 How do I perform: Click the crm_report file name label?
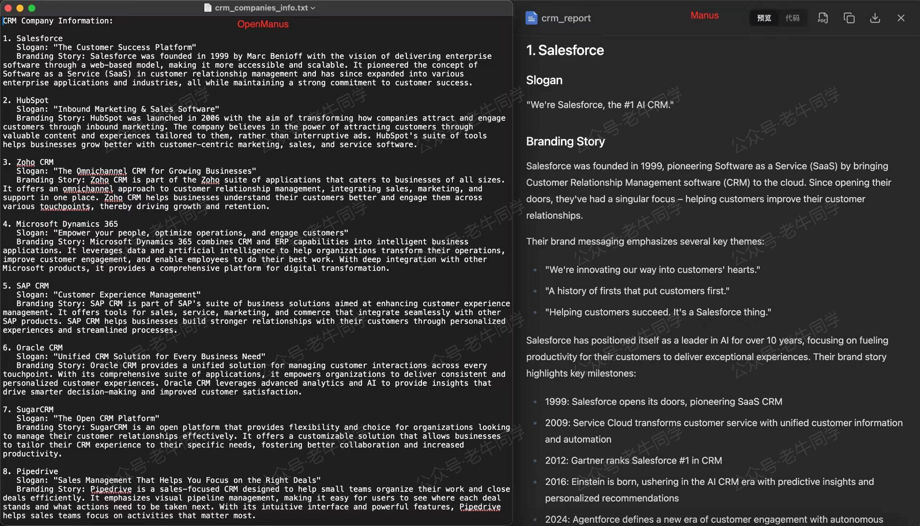pyautogui.click(x=566, y=18)
